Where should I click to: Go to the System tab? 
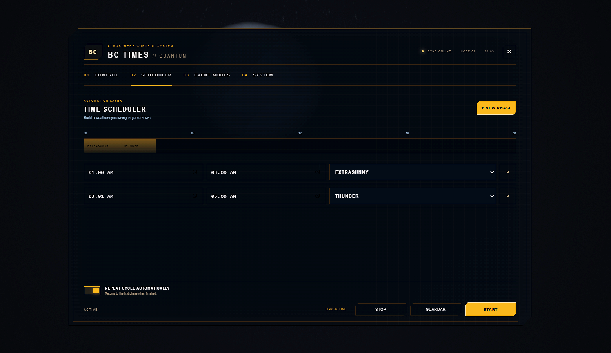click(x=258, y=75)
